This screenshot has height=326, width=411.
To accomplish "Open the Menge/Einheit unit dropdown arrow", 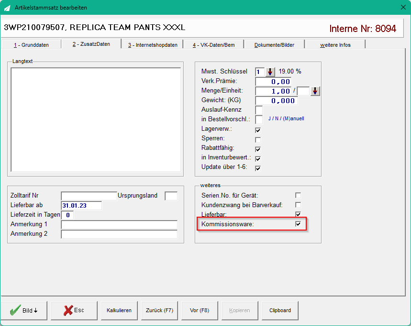I will (x=315, y=91).
